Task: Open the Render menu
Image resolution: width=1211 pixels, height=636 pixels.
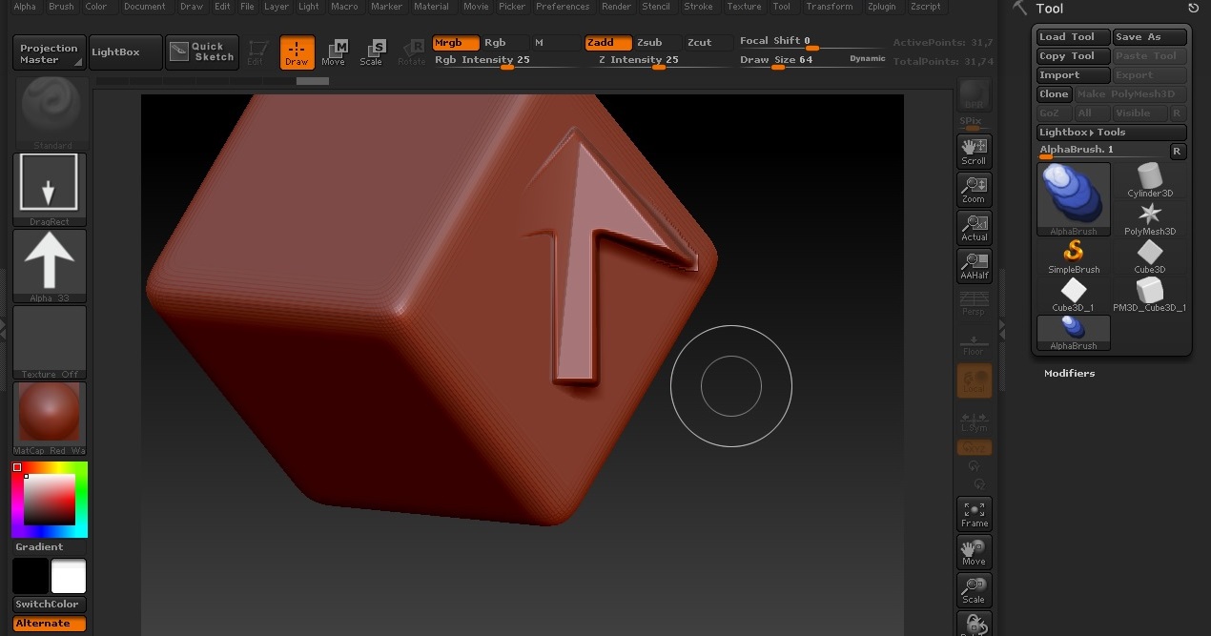Action: [616, 7]
